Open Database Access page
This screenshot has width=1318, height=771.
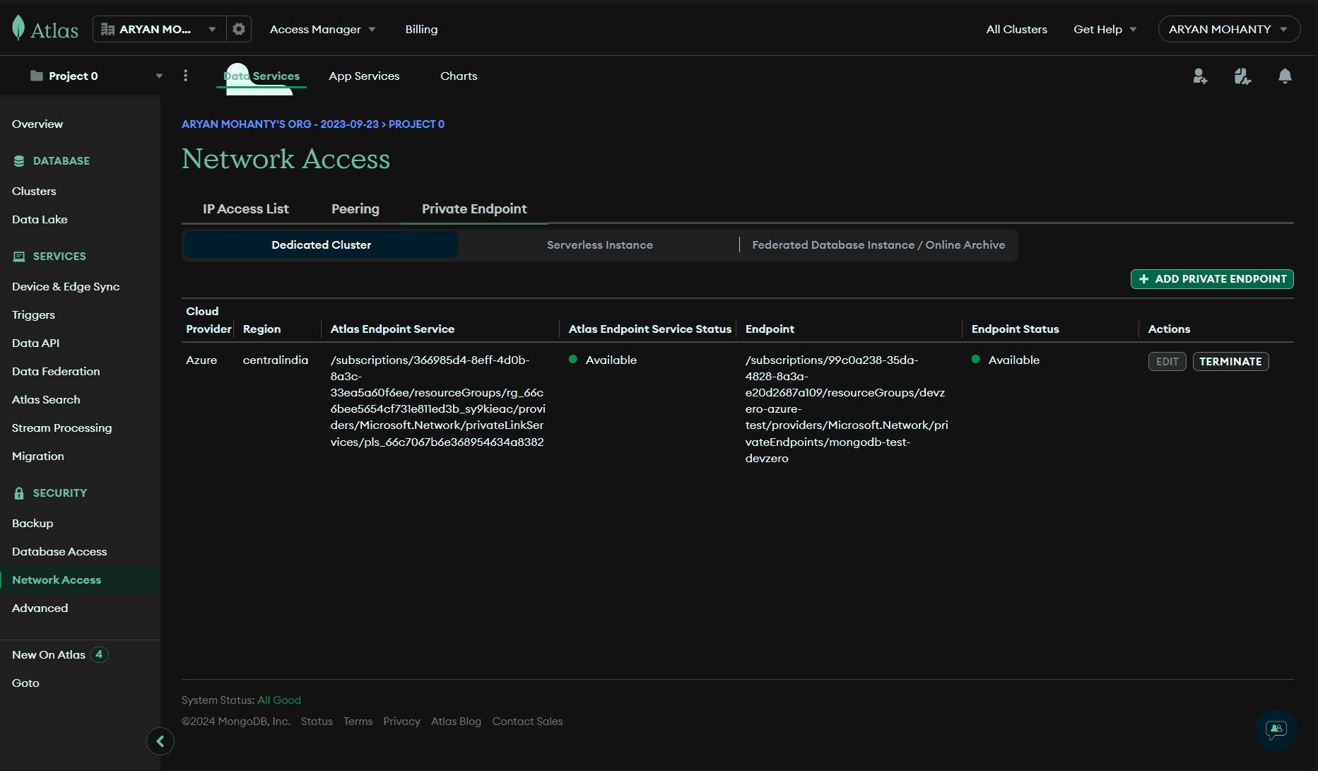coord(59,551)
